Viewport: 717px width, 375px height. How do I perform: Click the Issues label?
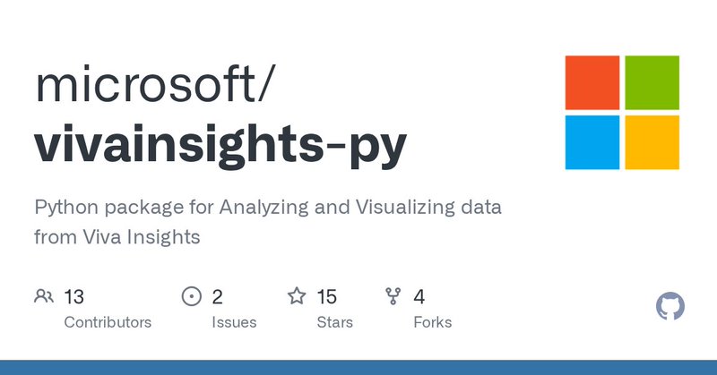[x=234, y=322]
